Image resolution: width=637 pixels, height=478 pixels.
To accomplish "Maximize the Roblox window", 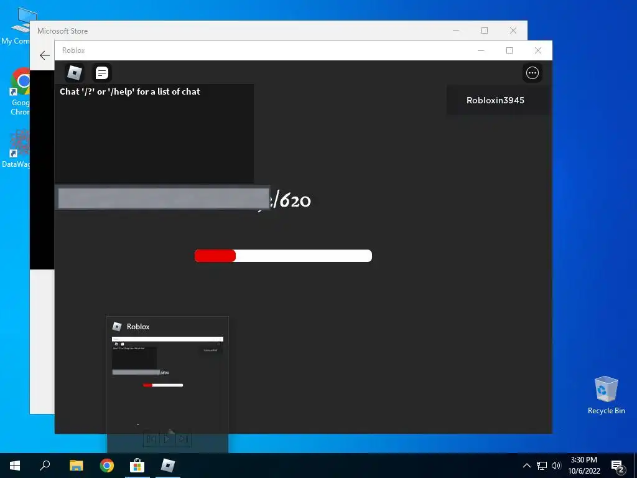I will tap(509, 50).
